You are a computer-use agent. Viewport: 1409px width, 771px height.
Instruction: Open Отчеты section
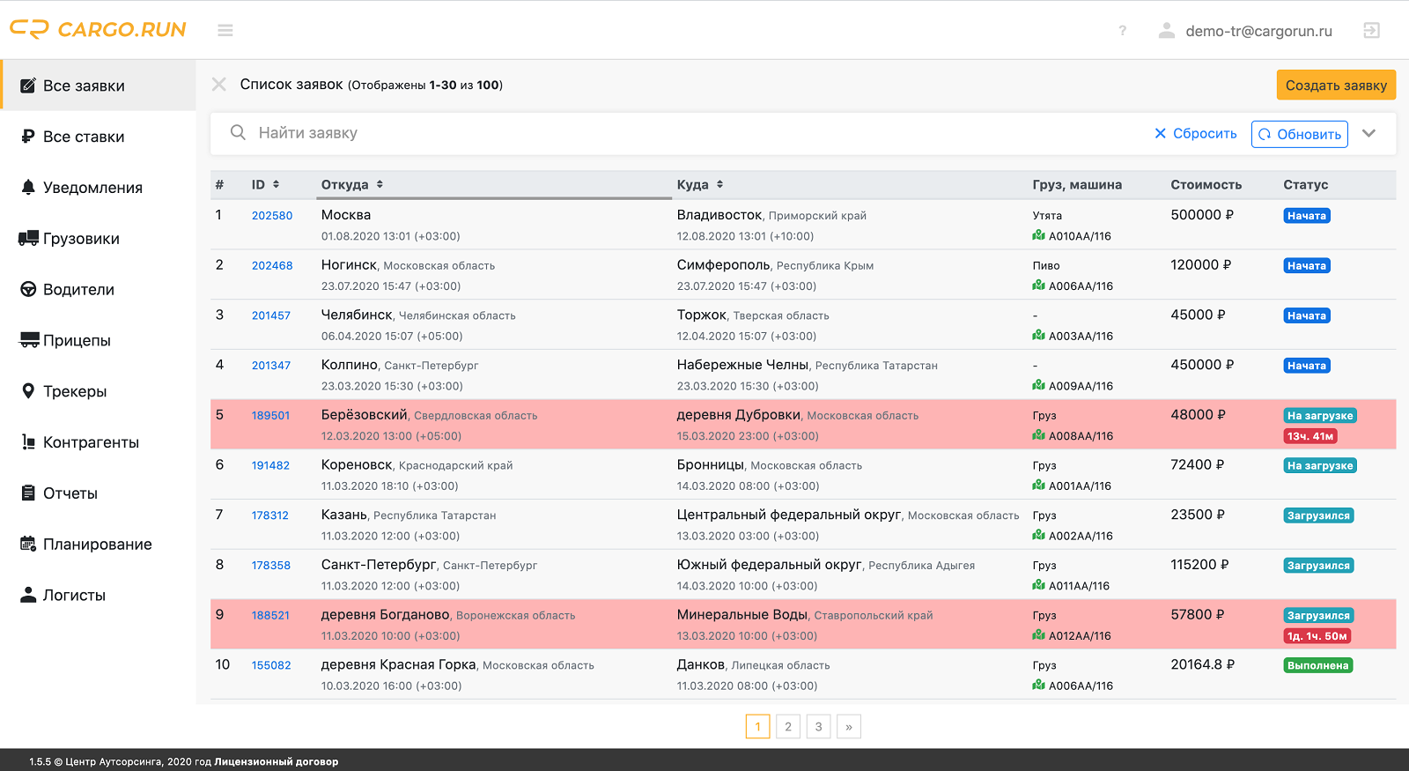(x=99, y=493)
